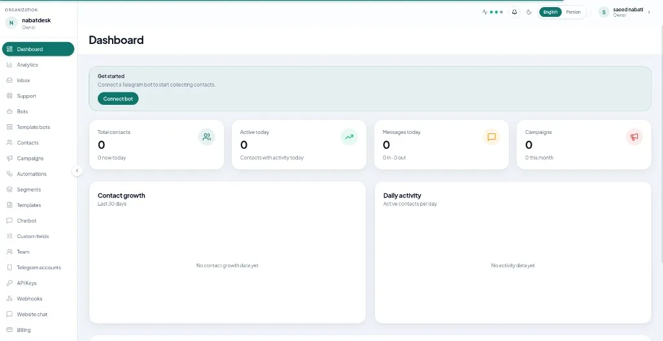
Task: Click the '0 this month' text
Action: (539, 158)
